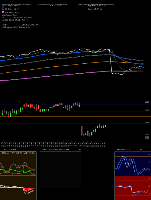
Task: Click the white 50 Day legend swatch
Action: (3, 9)
